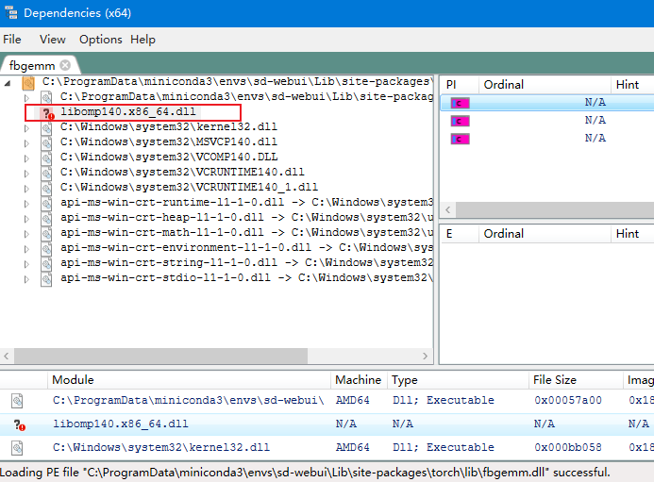Open the Help menu
This screenshot has height=482, width=654.
point(143,40)
